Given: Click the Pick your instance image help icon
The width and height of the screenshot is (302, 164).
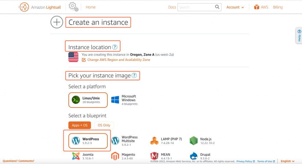Looking at the screenshot, I should coord(134,75).
